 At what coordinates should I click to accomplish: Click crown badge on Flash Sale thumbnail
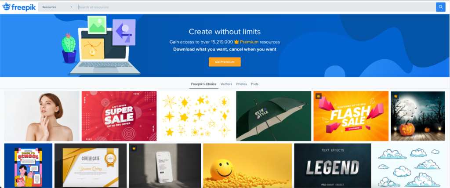318,96
